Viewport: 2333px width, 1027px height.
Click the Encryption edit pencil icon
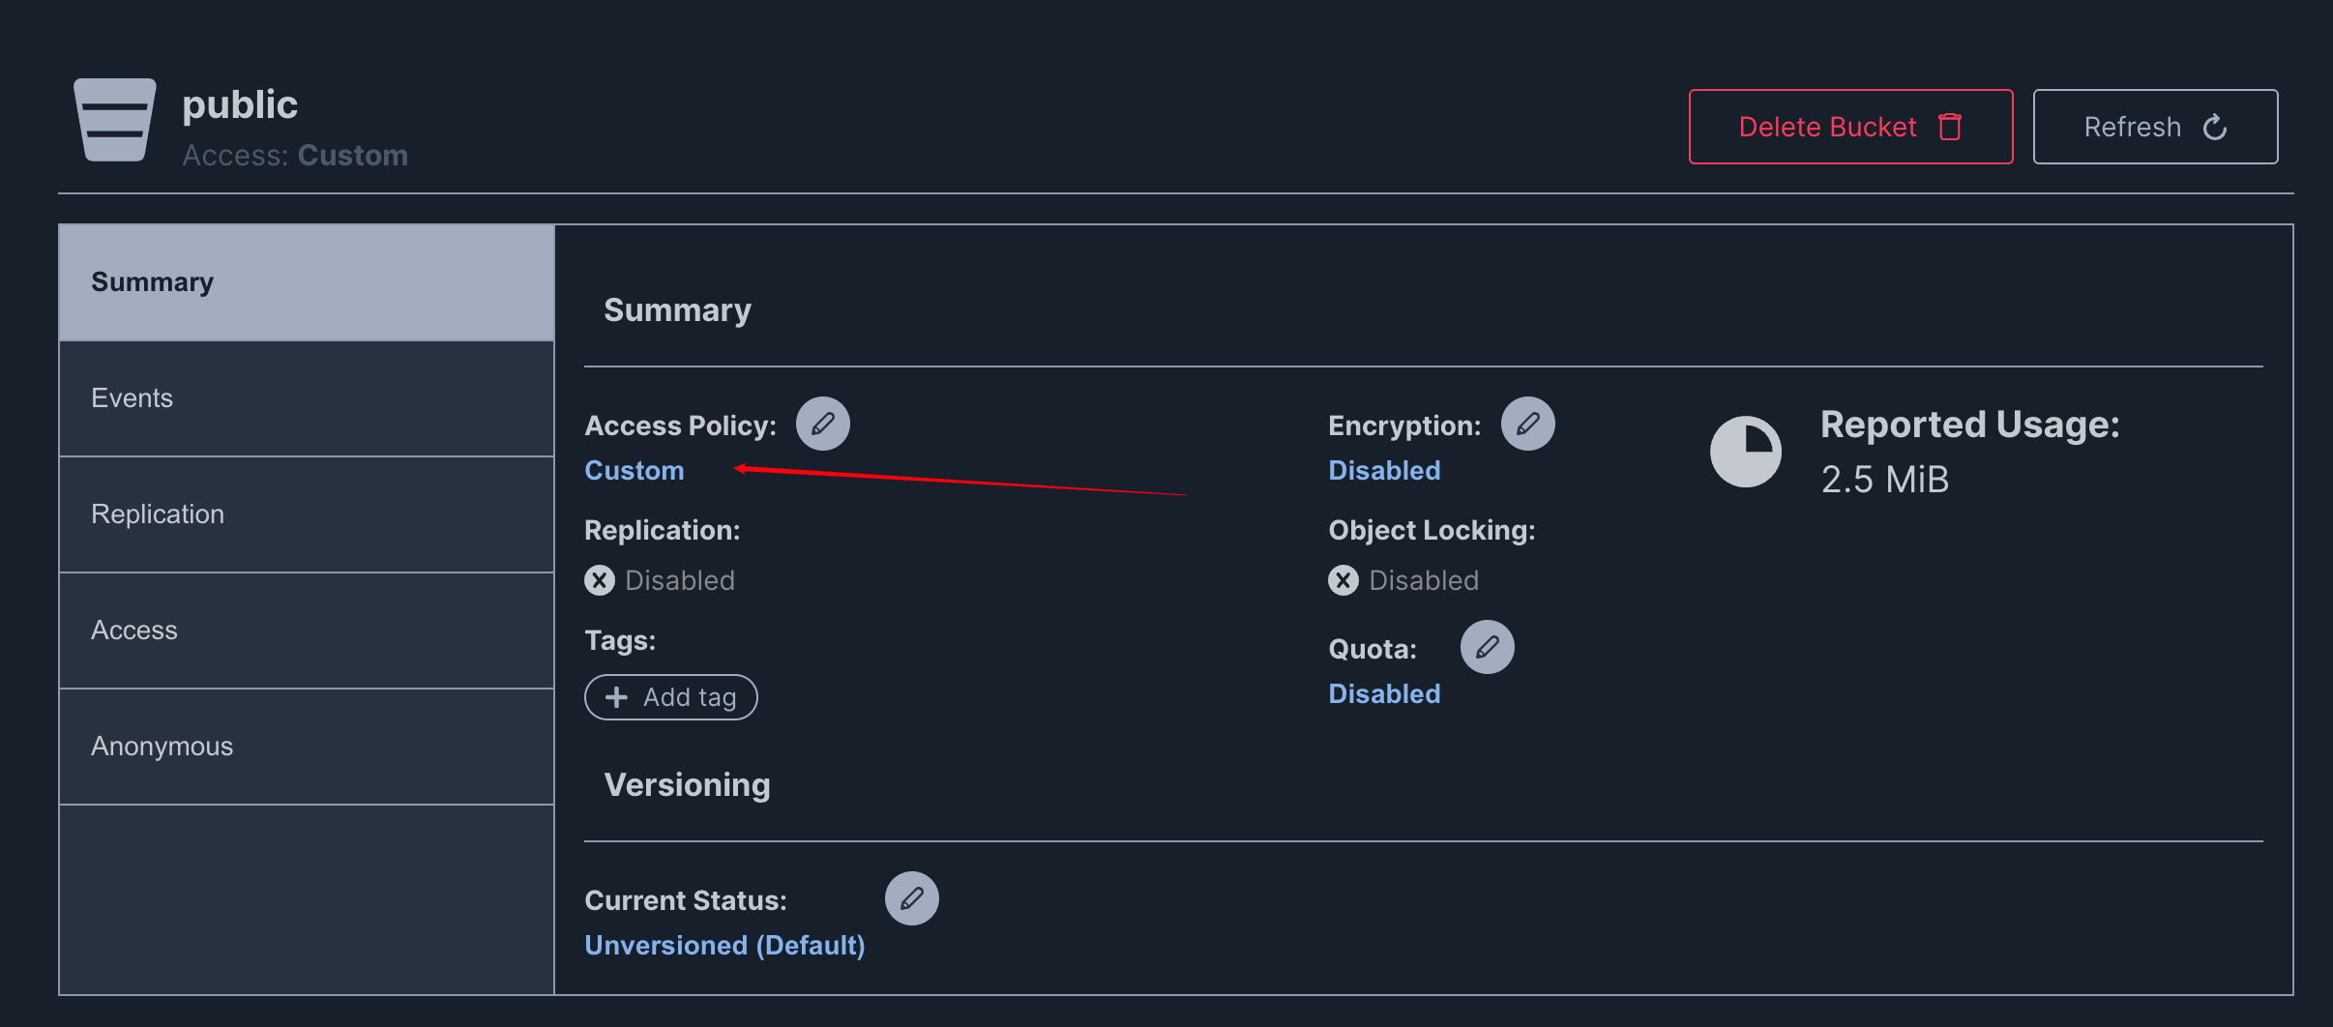(x=1527, y=424)
